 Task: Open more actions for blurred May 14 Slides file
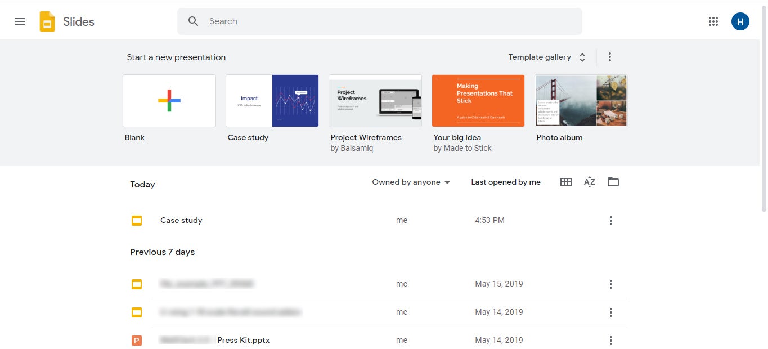pos(610,312)
